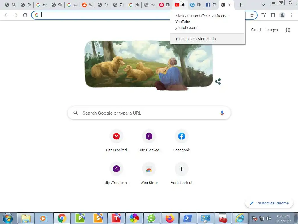This screenshot has width=298, height=224.
Task: Open the Images link
Action: tap(272, 30)
